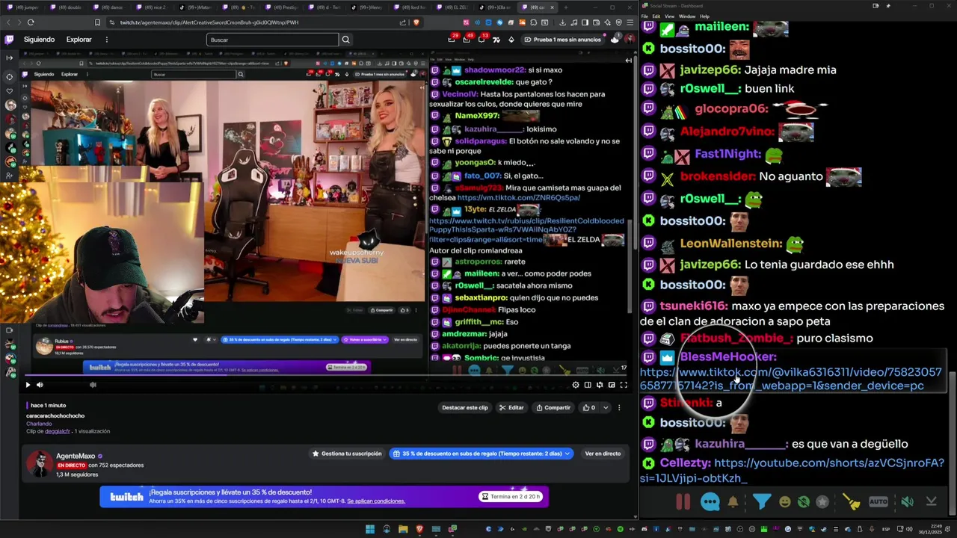Click the Twitch logo home icon

(x=9, y=40)
